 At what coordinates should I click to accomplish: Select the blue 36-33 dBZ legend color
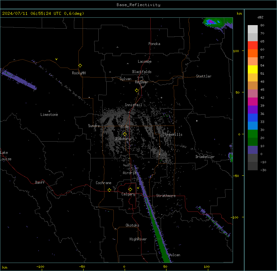(x=253, y=117)
